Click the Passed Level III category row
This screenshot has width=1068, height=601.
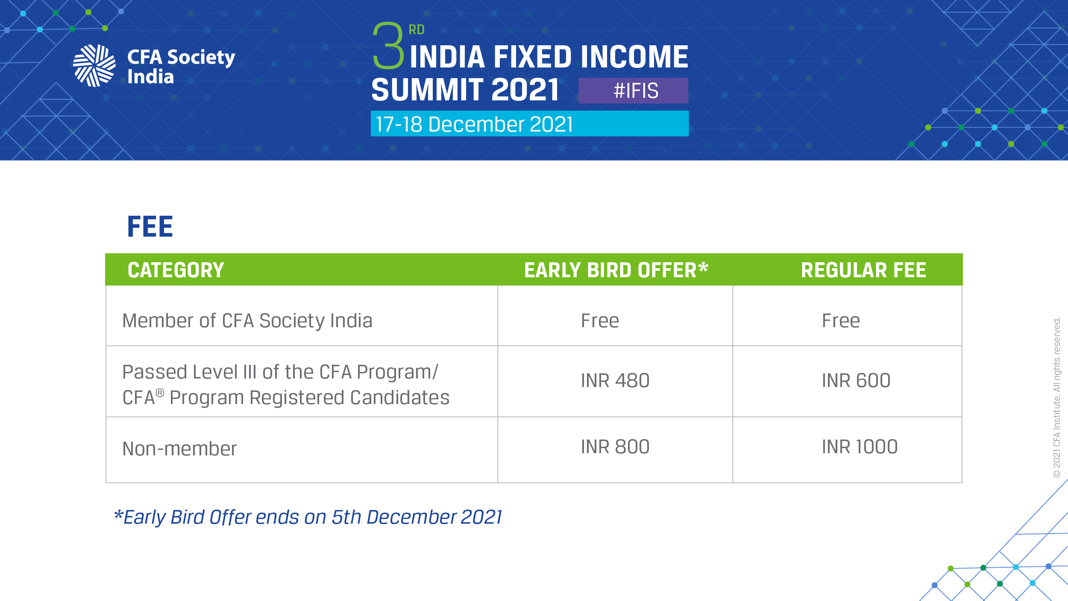click(285, 384)
